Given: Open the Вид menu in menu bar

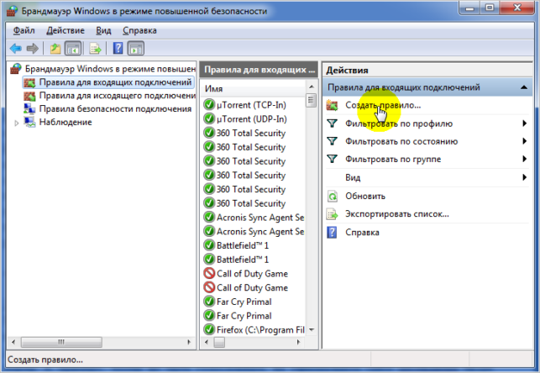Looking at the screenshot, I should (103, 30).
